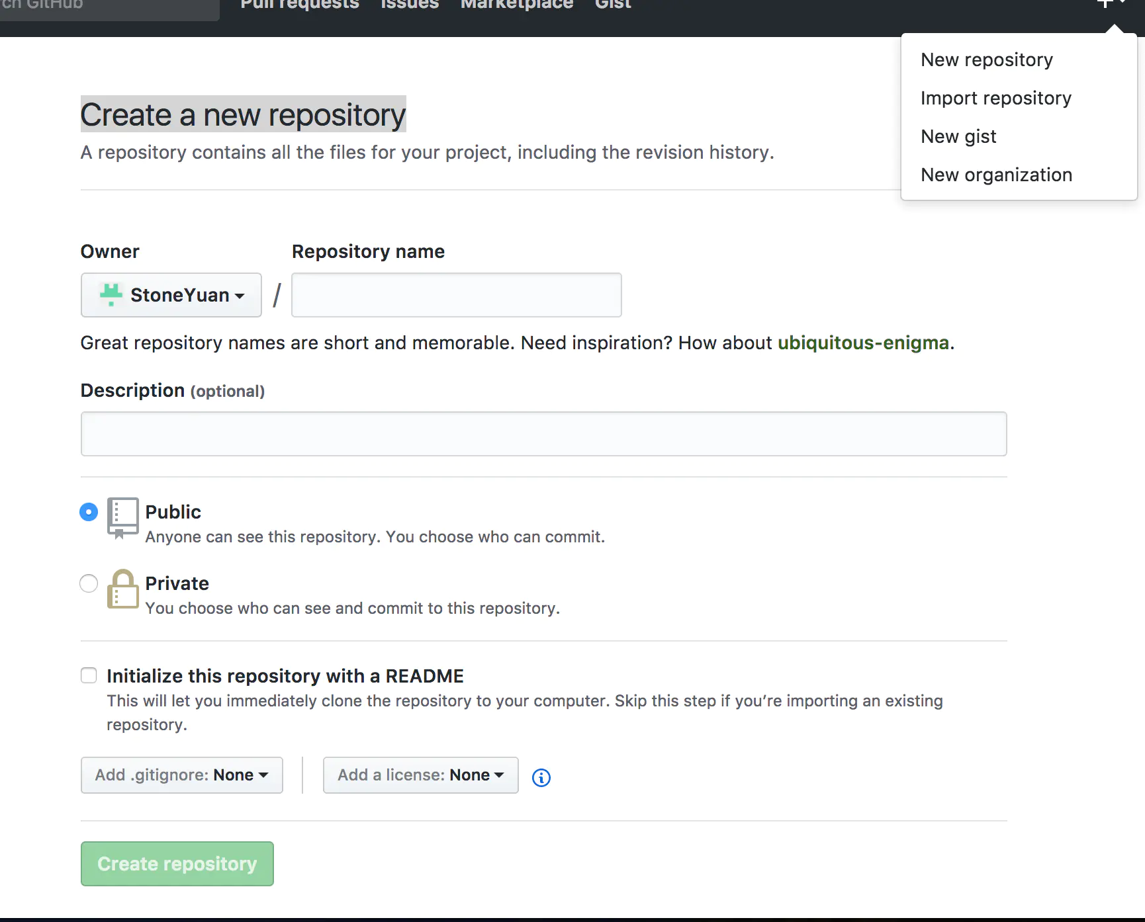Image resolution: width=1145 pixels, height=922 pixels.
Task: Use the suggested name ubiquitous-enigma
Action: [x=863, y=343]
